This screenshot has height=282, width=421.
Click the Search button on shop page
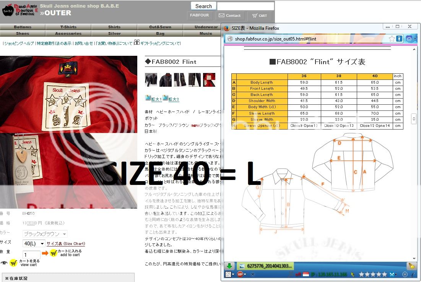[x=203, y=6]
